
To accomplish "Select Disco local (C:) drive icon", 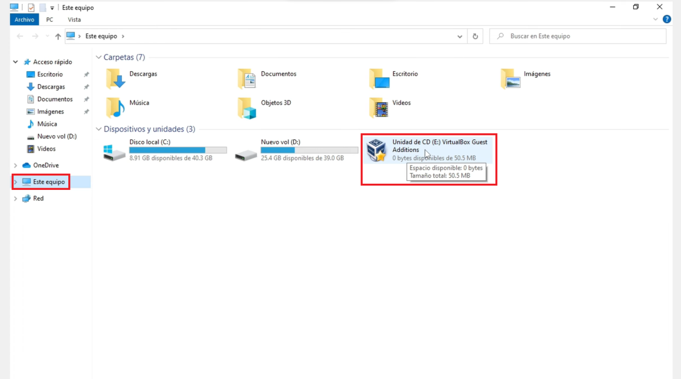I will (113, 152).
